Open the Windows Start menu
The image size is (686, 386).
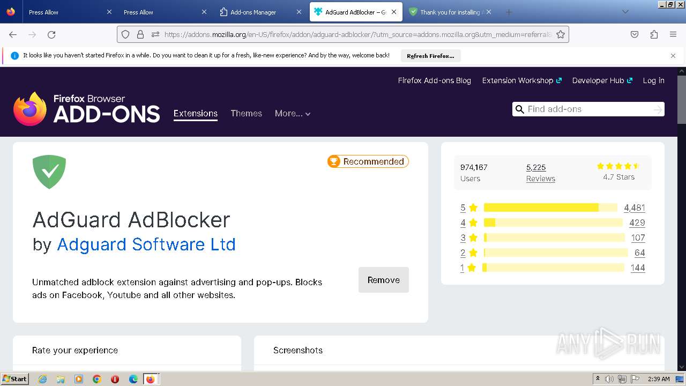15,379
